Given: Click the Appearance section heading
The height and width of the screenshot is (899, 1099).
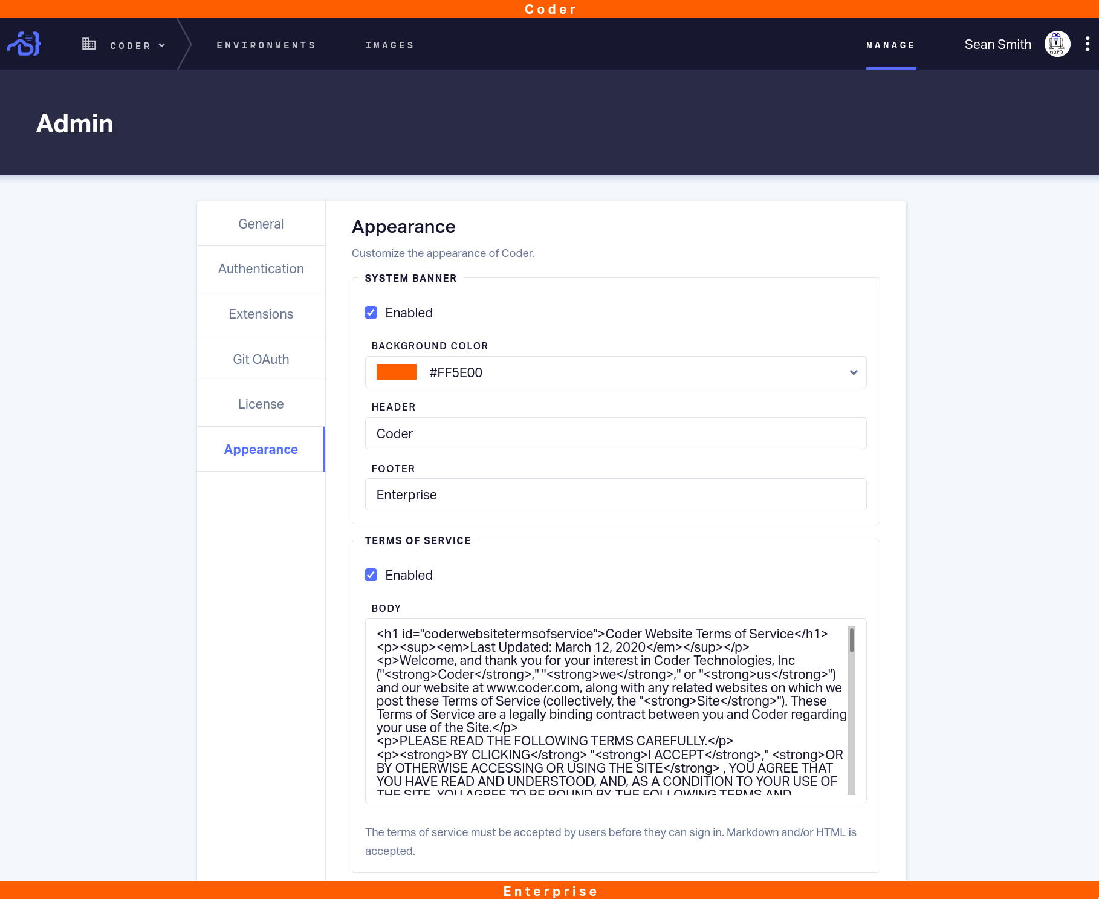Looking at the screenshot, I should [x=404, y=227].
